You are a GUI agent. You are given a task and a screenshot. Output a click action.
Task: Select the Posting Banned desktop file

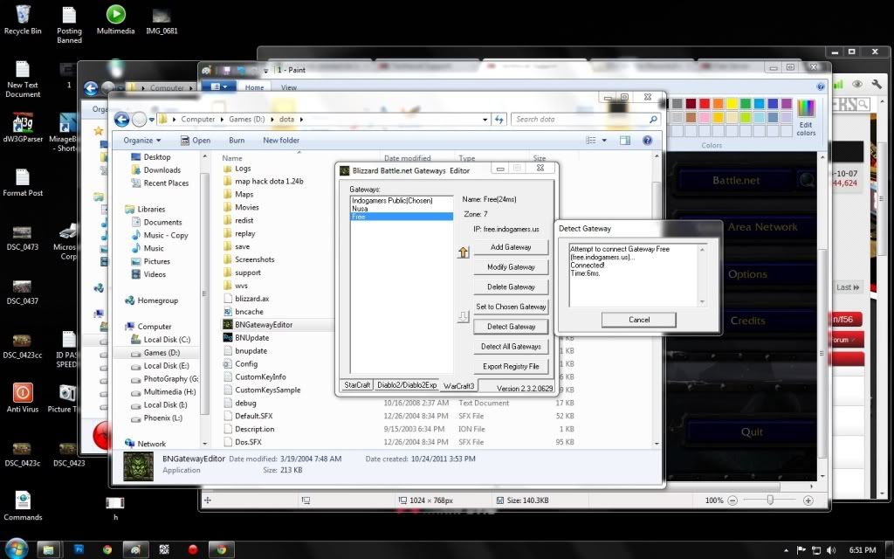[69, 25]
